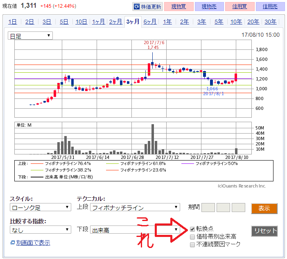The height and width of the screenshot is (259, 287).
Task: Click the (c)Quants Research Inc. credit text
Action: [242, 186]
